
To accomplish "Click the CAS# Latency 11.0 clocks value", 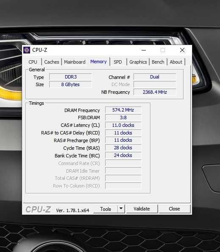I will coord(123,125).
